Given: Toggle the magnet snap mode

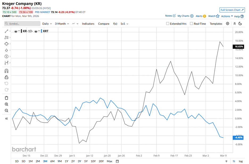Looking at the screenshot, I should click(x=6, y=71).
